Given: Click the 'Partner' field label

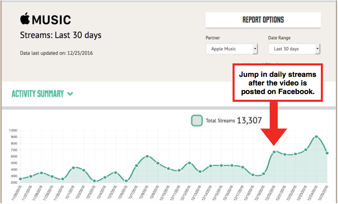Looking at the screenshot, I should [213, 38].
